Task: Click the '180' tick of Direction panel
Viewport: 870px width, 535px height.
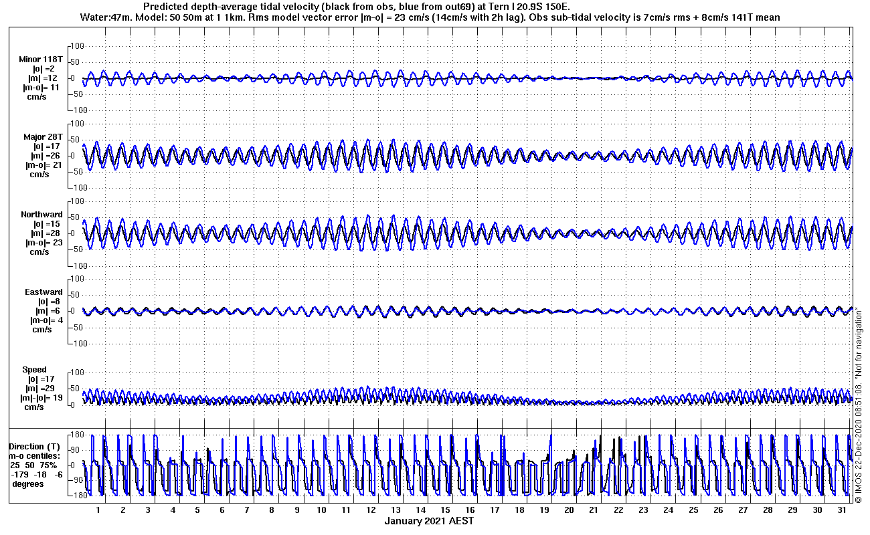Action: point(76,435)
